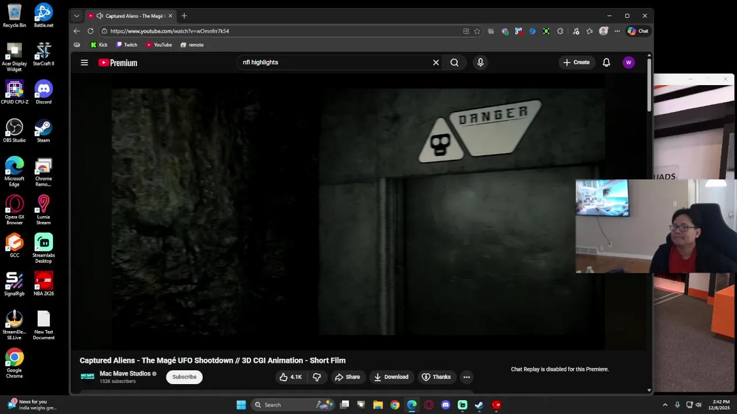Go back in Edge browser

tap(77, 31)
